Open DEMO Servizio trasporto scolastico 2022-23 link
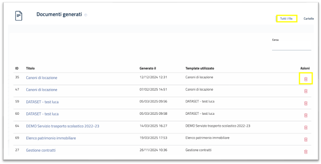The image size is (321, 164). 62,126
